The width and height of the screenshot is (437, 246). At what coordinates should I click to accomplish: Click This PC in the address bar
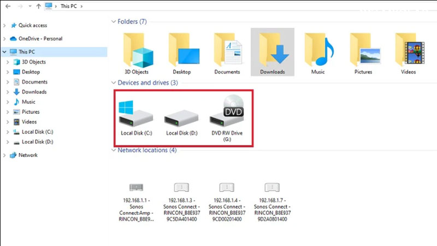[69, 6]
